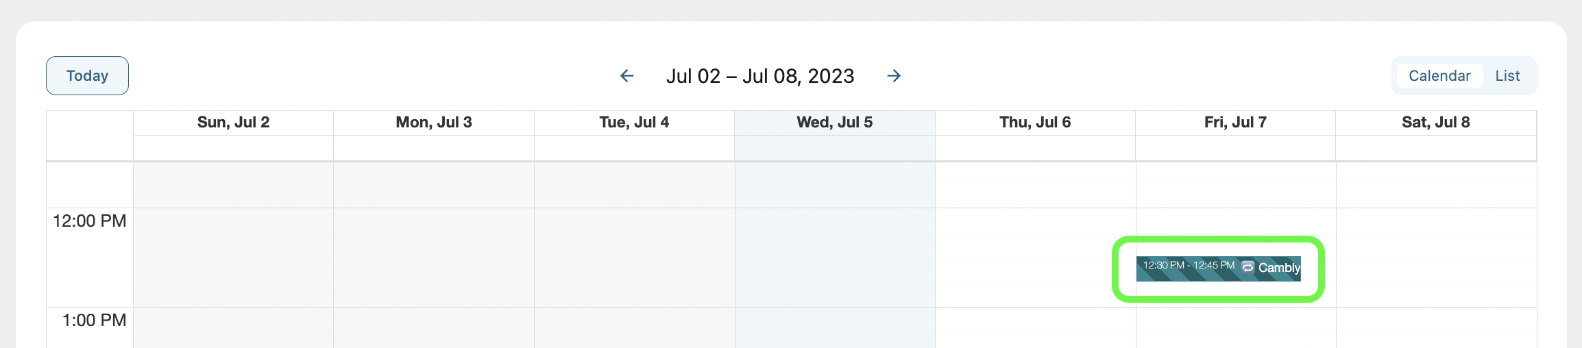
Task: Go to next week with right arrow
Action: tap(894, 76)
